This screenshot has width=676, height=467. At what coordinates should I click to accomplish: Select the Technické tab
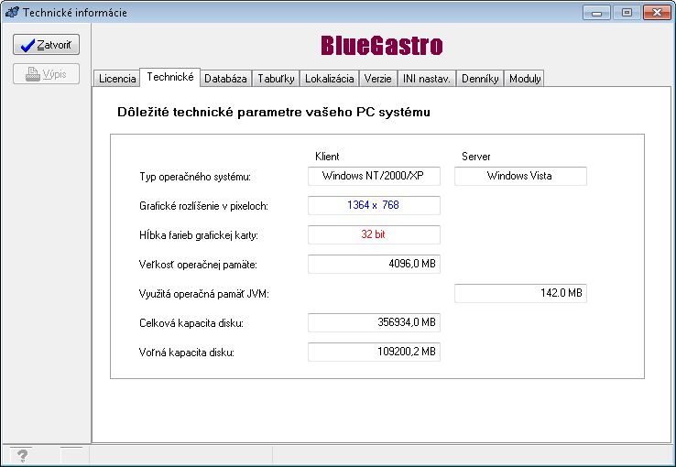(x=169, y=77)
